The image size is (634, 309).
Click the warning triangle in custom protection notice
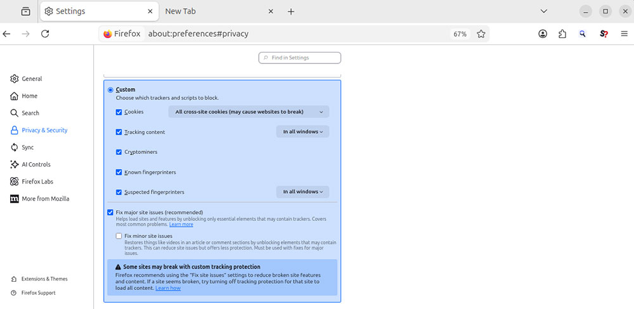click(x=118, y=267)
